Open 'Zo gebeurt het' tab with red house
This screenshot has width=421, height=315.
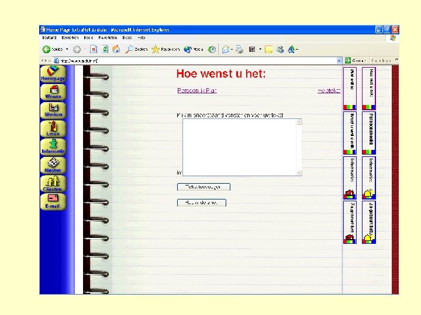(x=350, y=222)
